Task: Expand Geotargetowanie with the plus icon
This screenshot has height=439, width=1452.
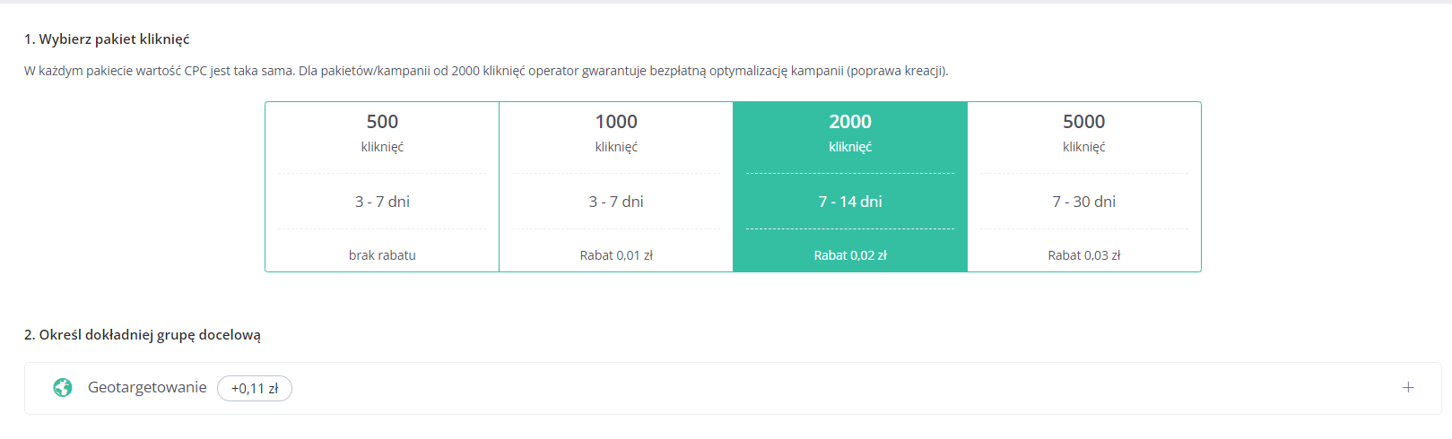Action: (1408, 387)
